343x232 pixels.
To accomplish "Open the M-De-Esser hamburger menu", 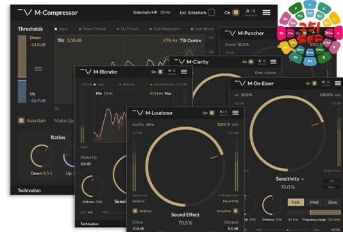I will pos(338,83).
